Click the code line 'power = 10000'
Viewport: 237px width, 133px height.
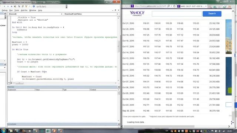(20, 45)
